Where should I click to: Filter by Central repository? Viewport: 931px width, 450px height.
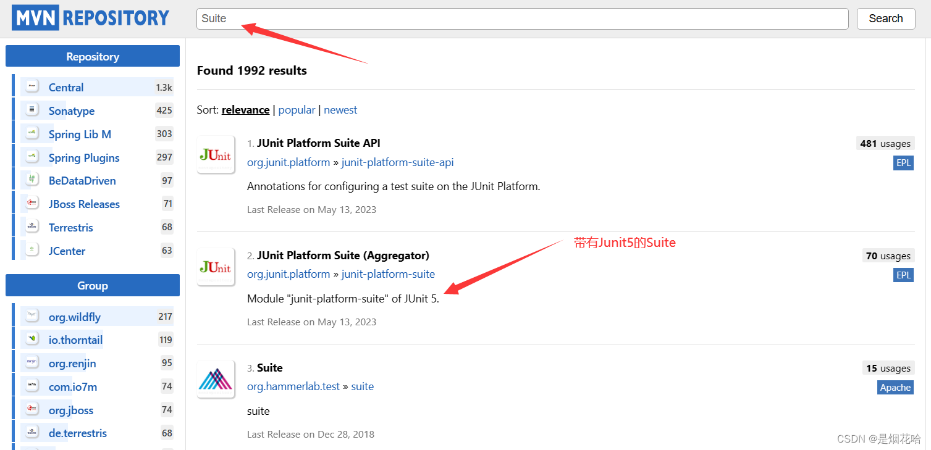coord(66,87)
